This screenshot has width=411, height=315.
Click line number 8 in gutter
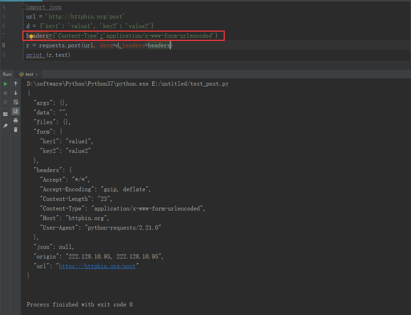point(4,46)
